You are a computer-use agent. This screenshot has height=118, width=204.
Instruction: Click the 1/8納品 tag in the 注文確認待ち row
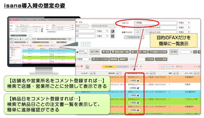coord(134,95)
